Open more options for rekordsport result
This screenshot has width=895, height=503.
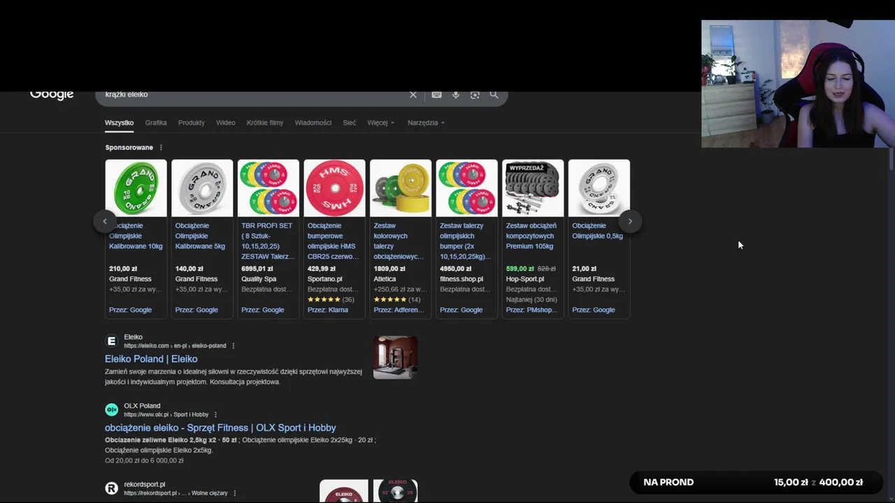(x=235, y=493)
